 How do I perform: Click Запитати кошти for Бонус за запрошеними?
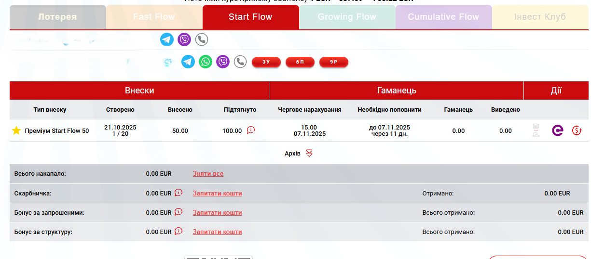coord(217,212)
